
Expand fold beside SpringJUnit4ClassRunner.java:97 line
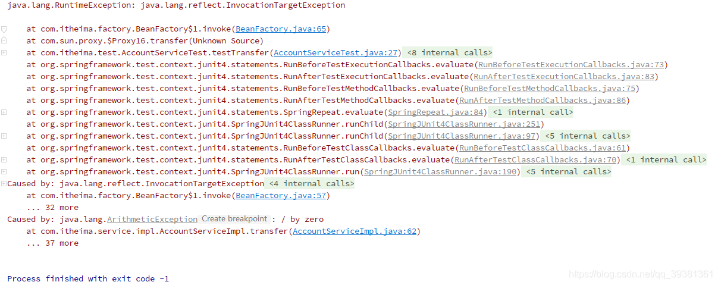[x=4, y=136]
